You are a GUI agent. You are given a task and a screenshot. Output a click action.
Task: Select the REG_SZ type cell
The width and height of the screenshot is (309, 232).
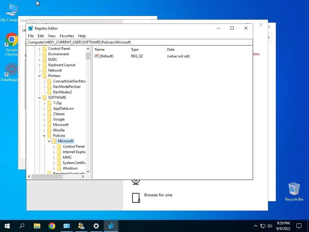tap(137, 56)
